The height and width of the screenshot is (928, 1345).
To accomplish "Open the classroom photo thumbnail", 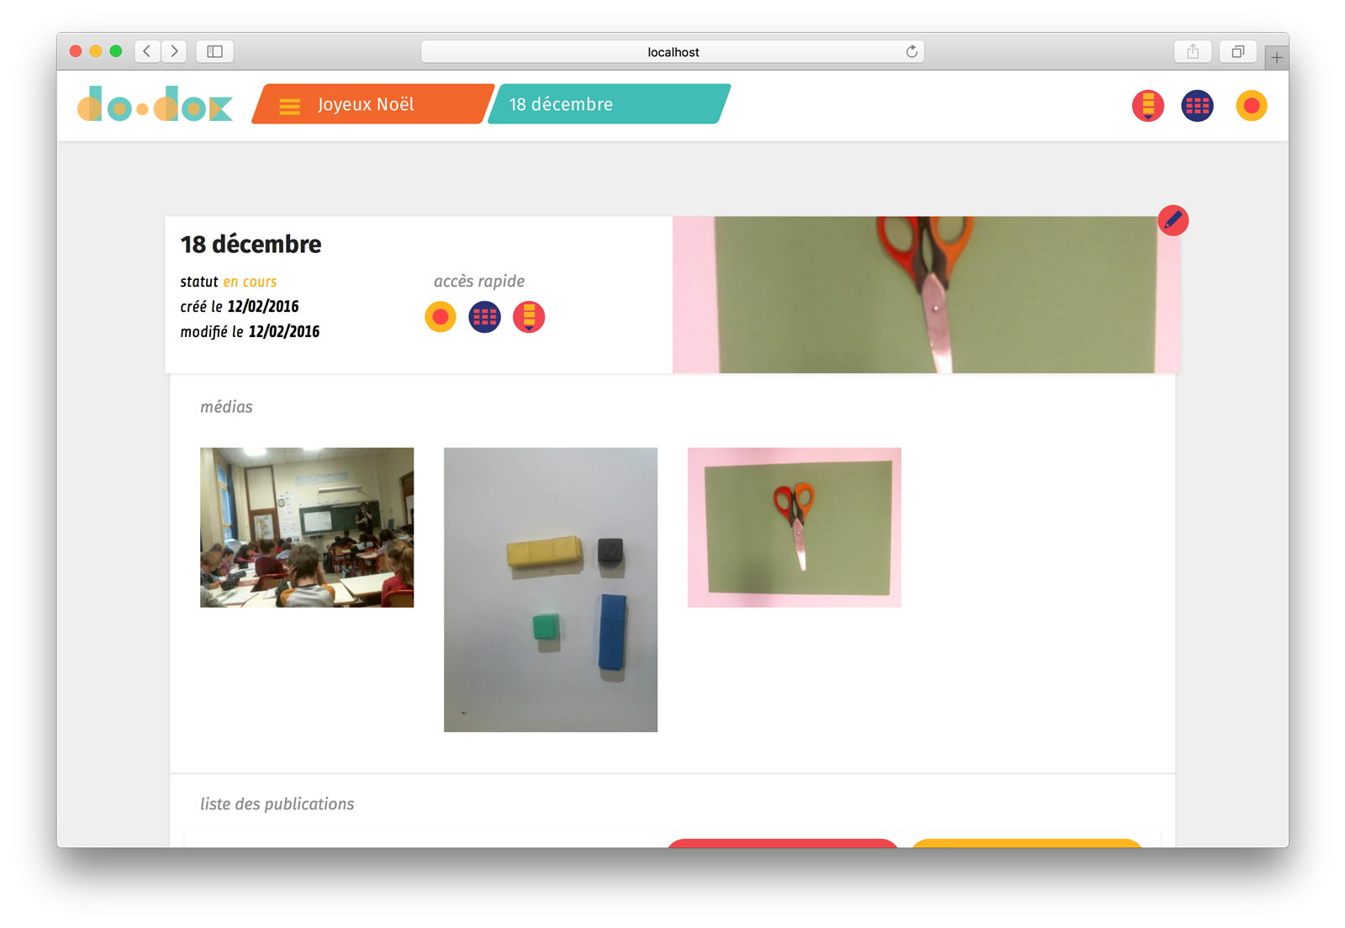I will click(307, 527).
